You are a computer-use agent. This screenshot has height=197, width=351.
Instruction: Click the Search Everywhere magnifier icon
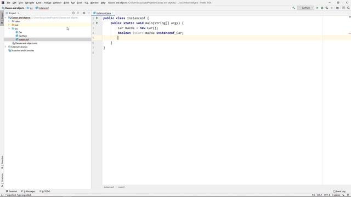pos(348,8)
